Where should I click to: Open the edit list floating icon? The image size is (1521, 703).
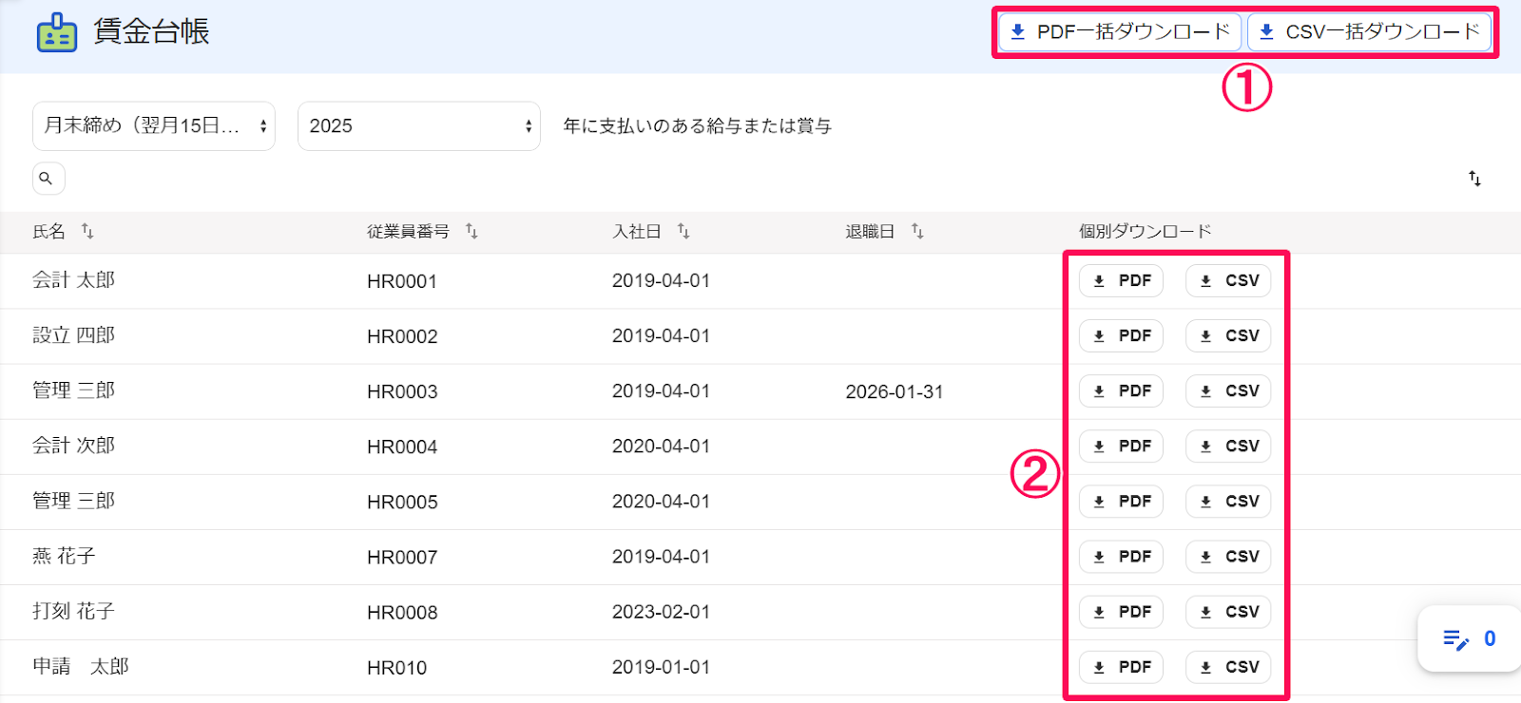click(x=1469, y=639)
